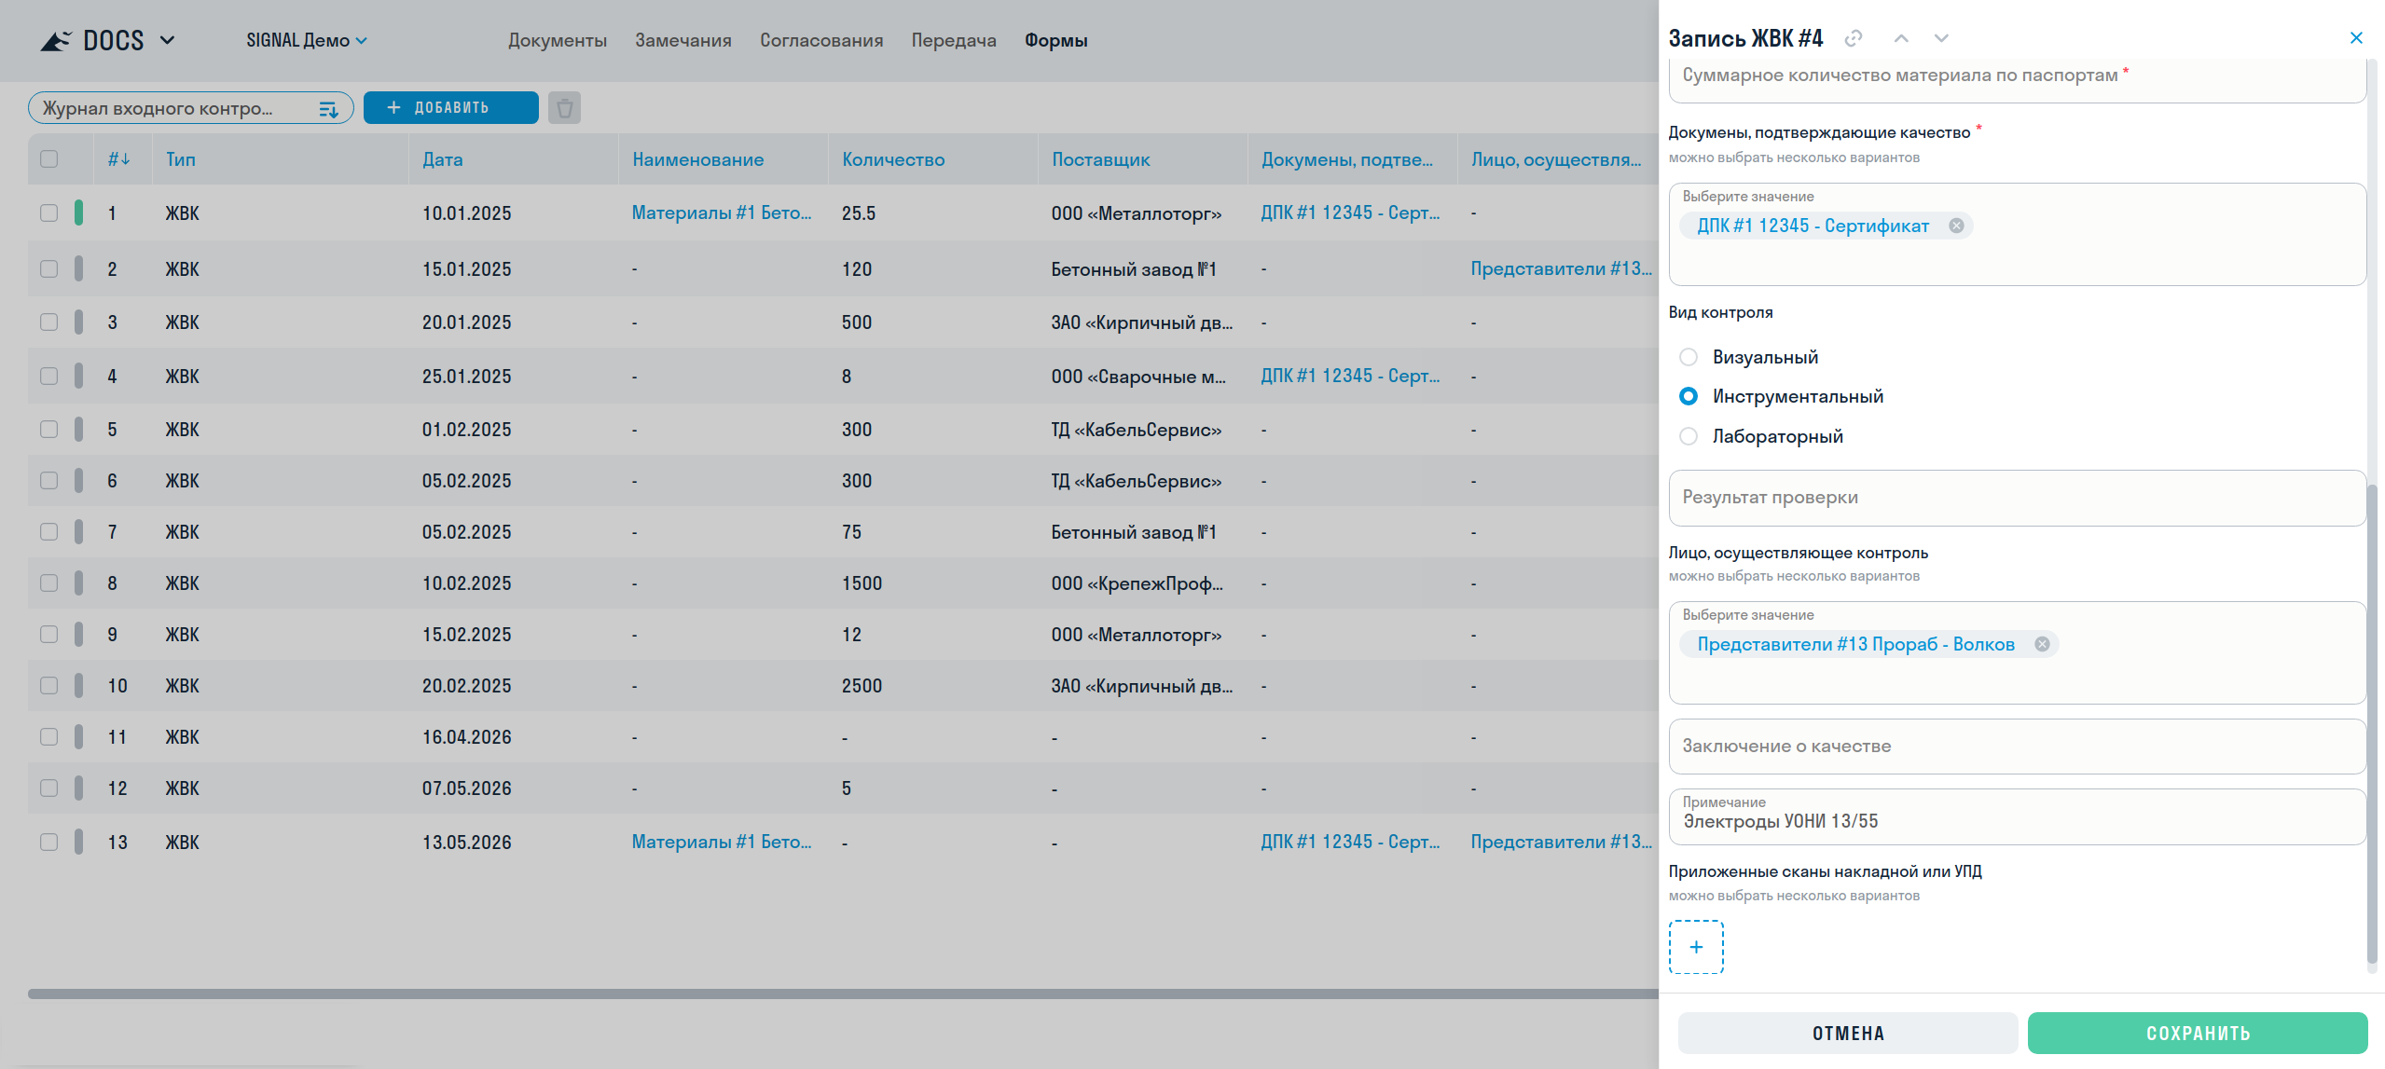2385x1069 pixels.
Task: Add attached scan with dashed plus box
Action: coord(1696,947)
